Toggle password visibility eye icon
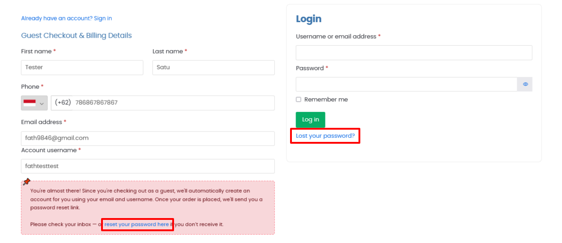This screenshot has height=243, width=562. tap(525, 84)
